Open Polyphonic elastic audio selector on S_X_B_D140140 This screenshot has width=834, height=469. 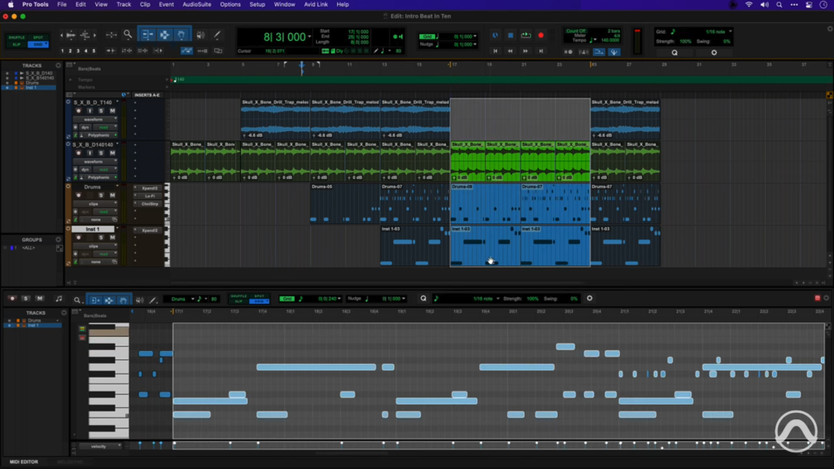[x=99, y=178]
